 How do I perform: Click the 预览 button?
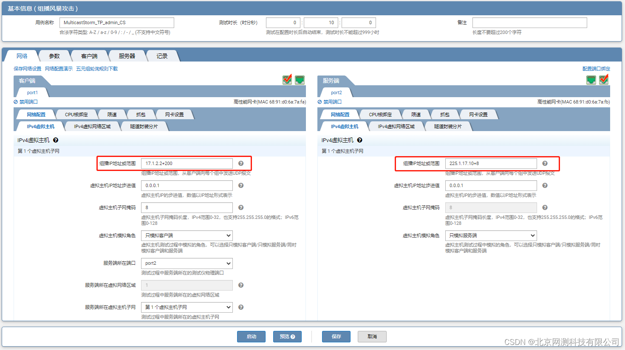[x=287, y=336]
